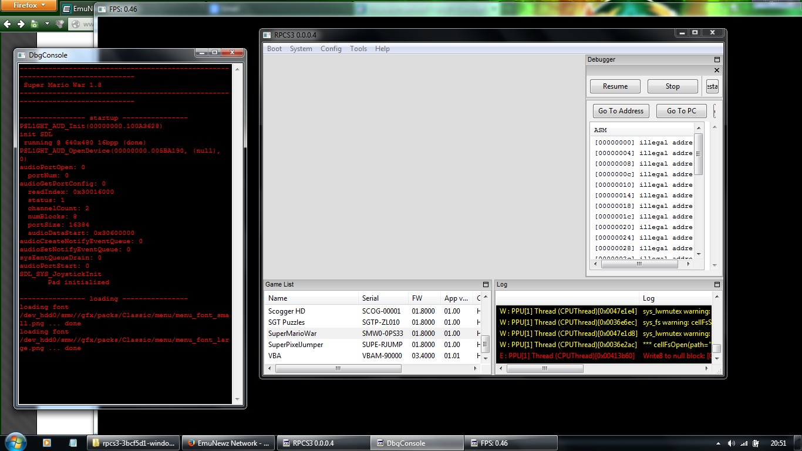The width and height of the screenshot is (802, 451).
Task: Open the Windows Start menu
Action: 15,442
